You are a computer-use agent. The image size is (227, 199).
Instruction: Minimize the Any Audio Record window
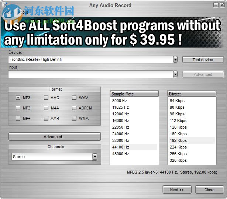pos(216,5)
